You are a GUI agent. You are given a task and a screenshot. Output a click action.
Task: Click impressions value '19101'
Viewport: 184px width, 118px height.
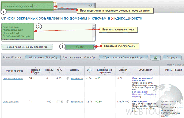click(x=49, y=102)
